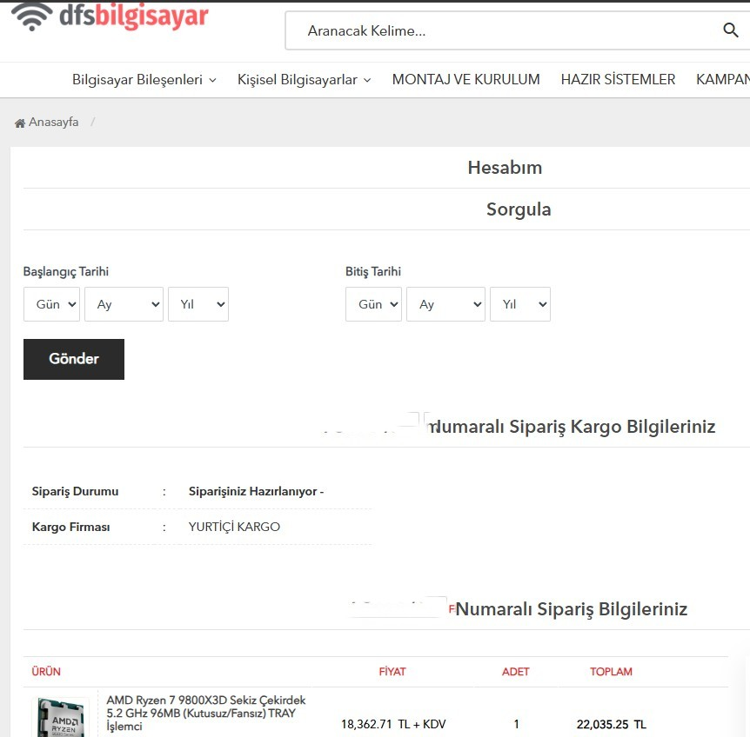Click the ÜRÜN column header

pyautogui.click(x=46, y=672)
